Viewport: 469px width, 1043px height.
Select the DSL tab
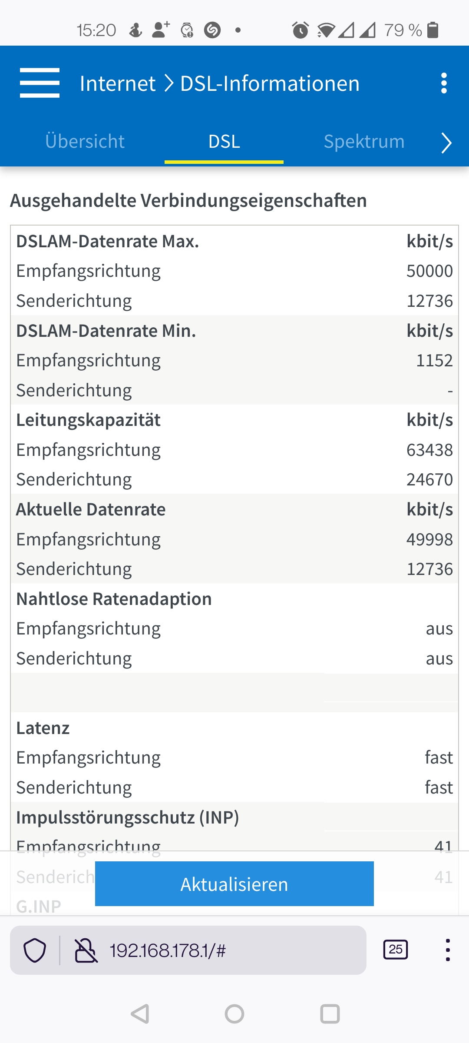[224, 141]
